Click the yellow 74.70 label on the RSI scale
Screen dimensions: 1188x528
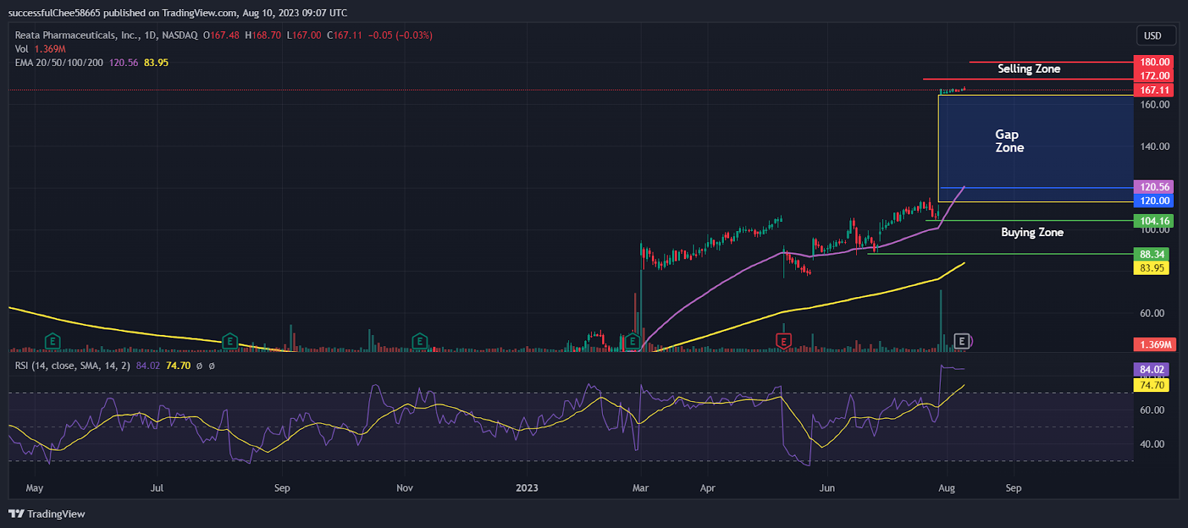coord(1152,385)
